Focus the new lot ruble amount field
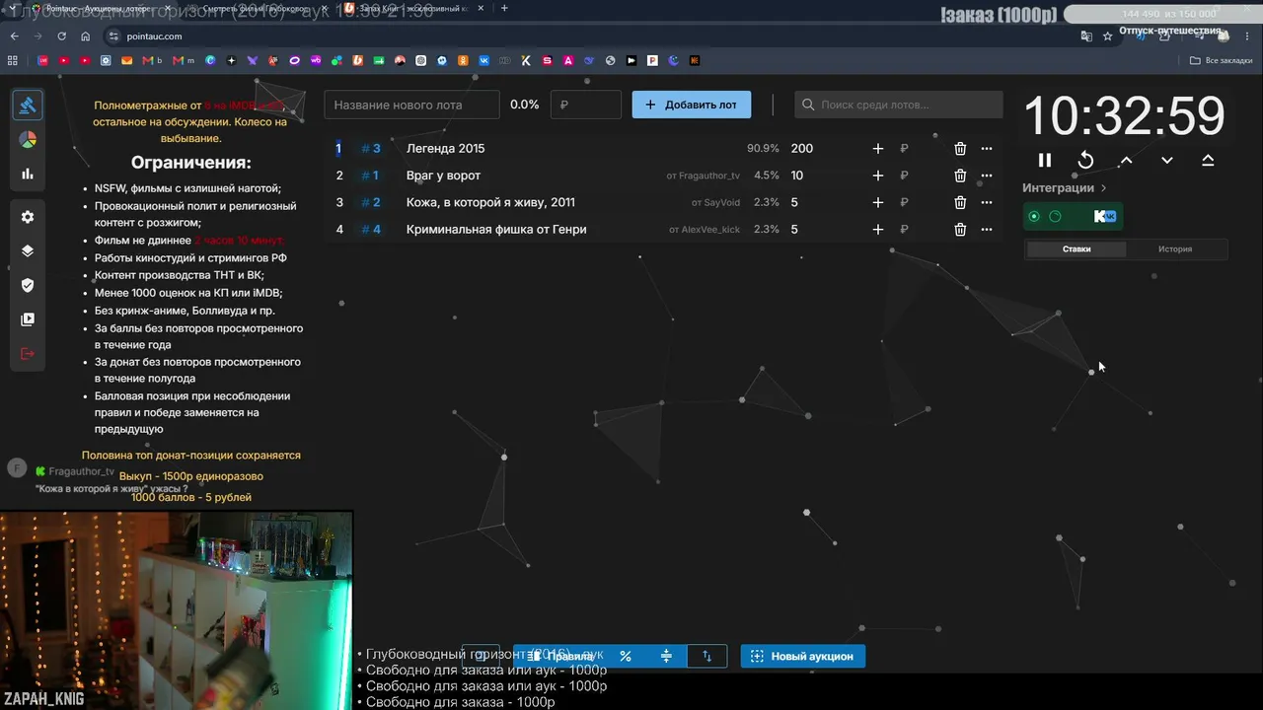 click(586, 105)
